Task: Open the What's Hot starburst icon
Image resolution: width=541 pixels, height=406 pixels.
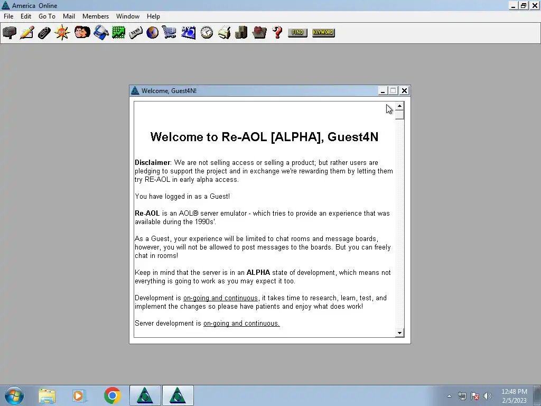Action: coord(62,32)
